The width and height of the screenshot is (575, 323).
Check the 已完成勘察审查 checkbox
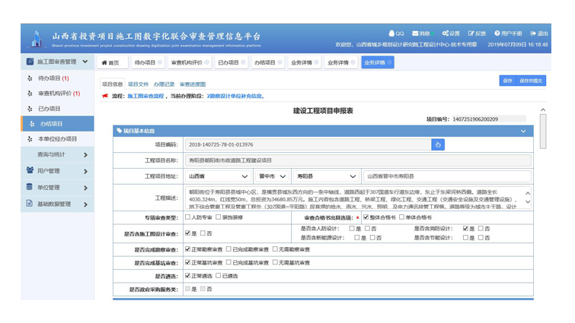tap(228, 249)
